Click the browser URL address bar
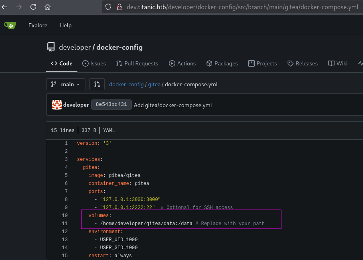 [x=232, y=7]
